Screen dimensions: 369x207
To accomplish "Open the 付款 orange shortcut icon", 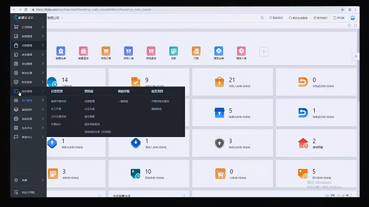I will pyautogui.click(x=196, y=51).
